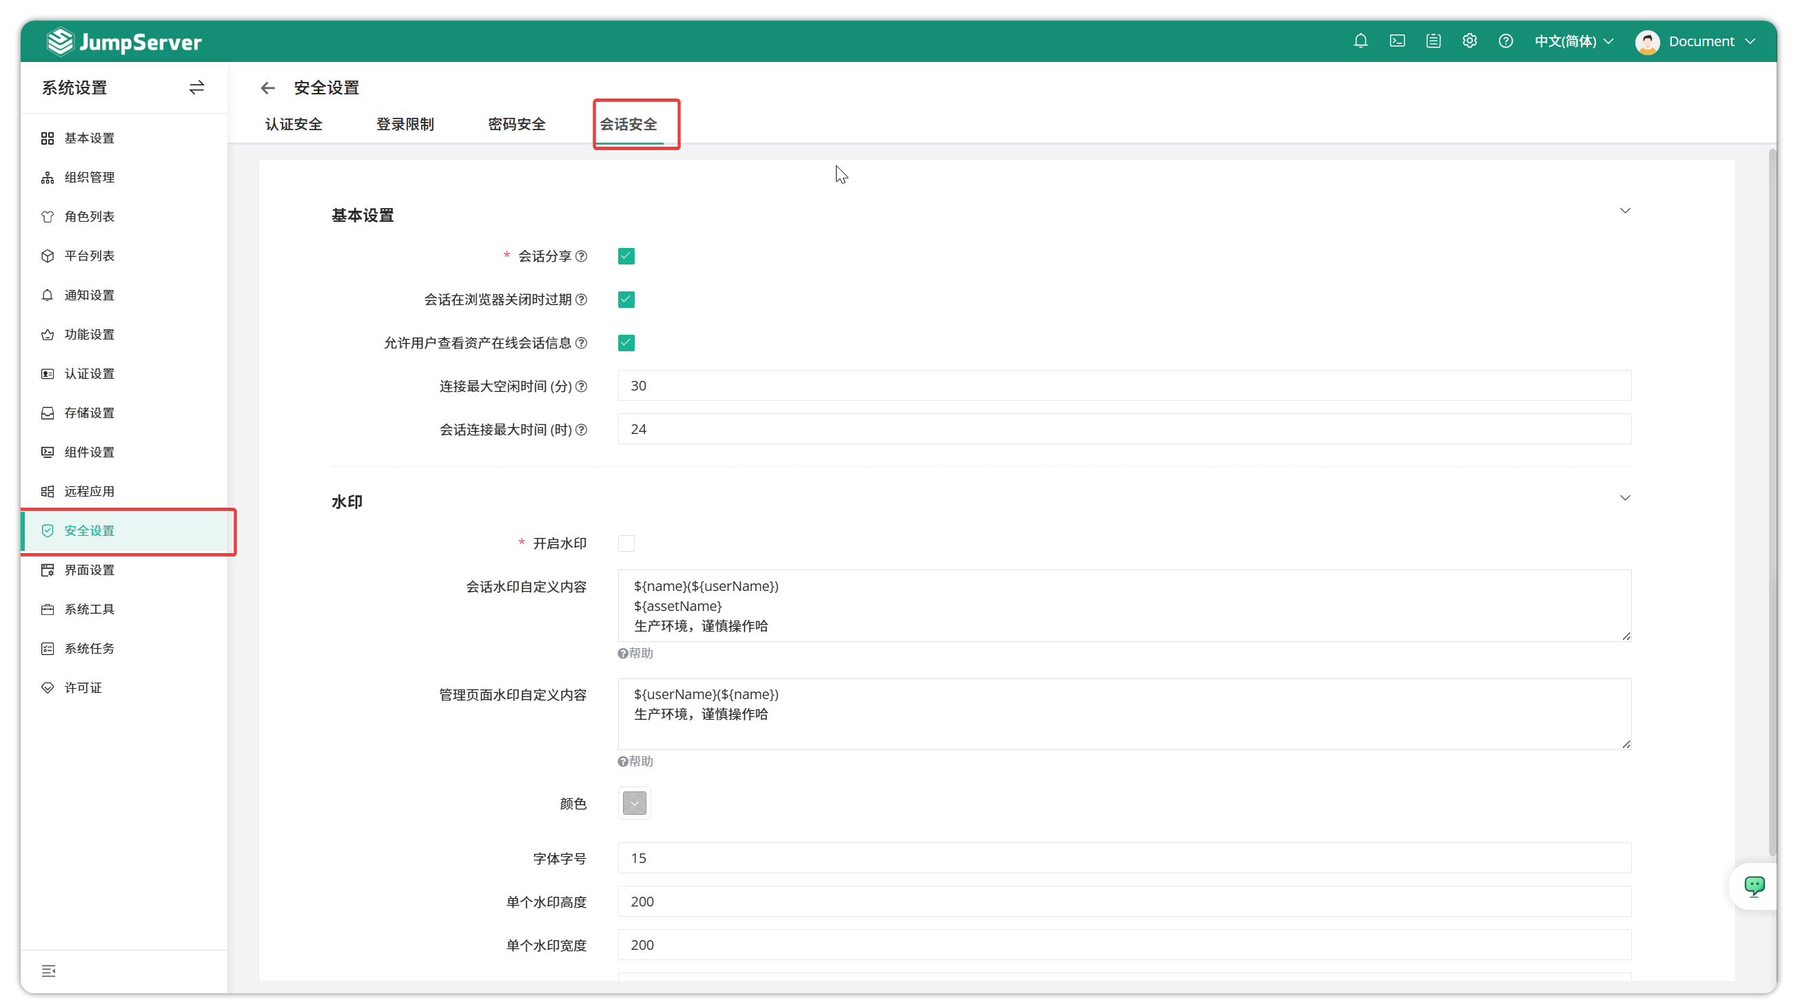The image size is (1798, 1007).
Task: Open the web terminal icon in top bar
Action: [x=1397, y=41]
